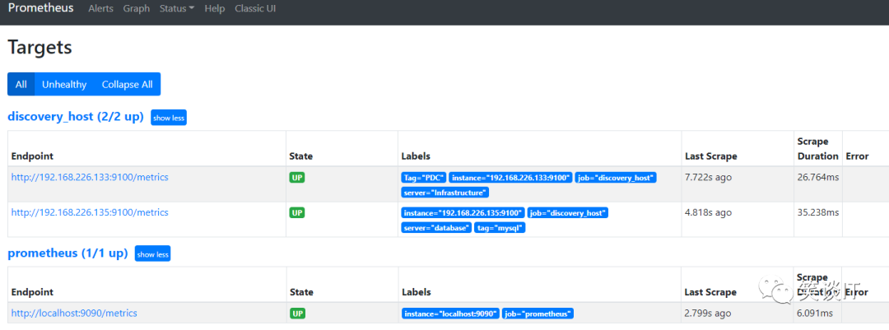The width and height of the screenshot is (889, 330).
Task: Open 192.168.226.133:9100 metrics endpoint
Action: [x=90, y=177]
